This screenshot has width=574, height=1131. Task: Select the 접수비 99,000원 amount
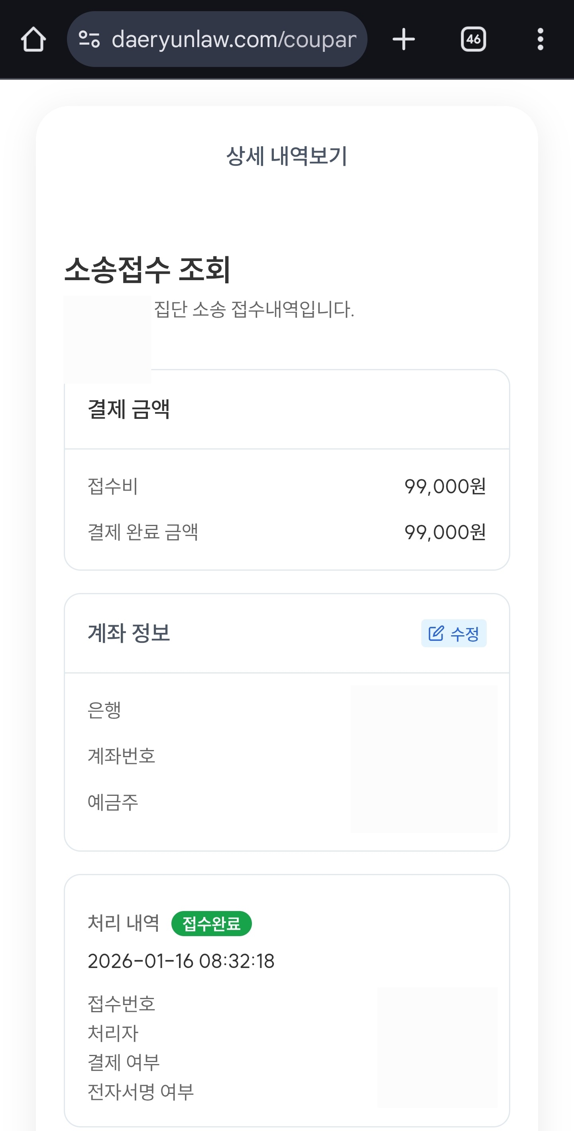445,487
